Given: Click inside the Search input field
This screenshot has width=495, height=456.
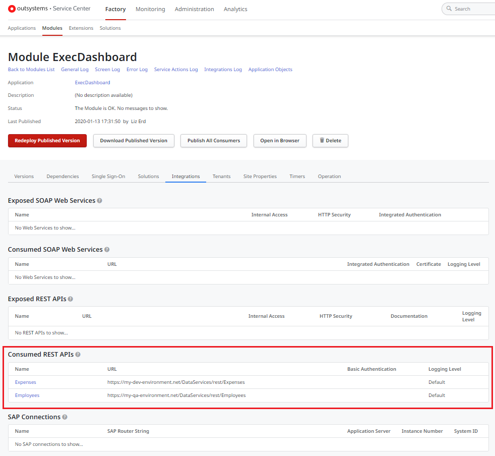Looking at the screenshot, I should [471, 9].
